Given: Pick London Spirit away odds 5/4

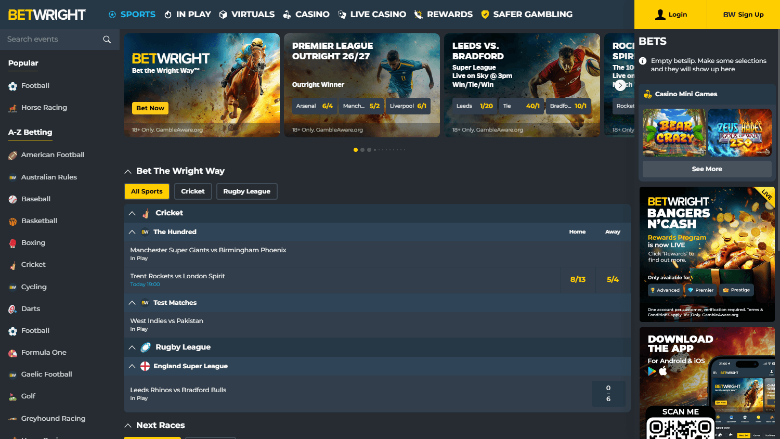Looking at the screenshot, I should (x=613, y=280).
